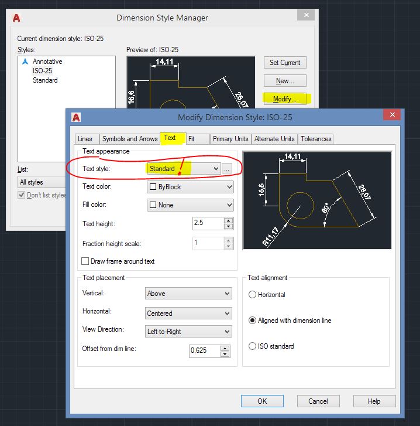Open the Text style dropdown
The image size is (420, 426).
184,169
